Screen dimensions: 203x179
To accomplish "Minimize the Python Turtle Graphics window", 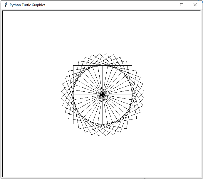I will tap(168, 5).
